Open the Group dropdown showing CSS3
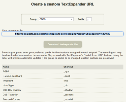The image size is (126, 102). click(56, 19)
